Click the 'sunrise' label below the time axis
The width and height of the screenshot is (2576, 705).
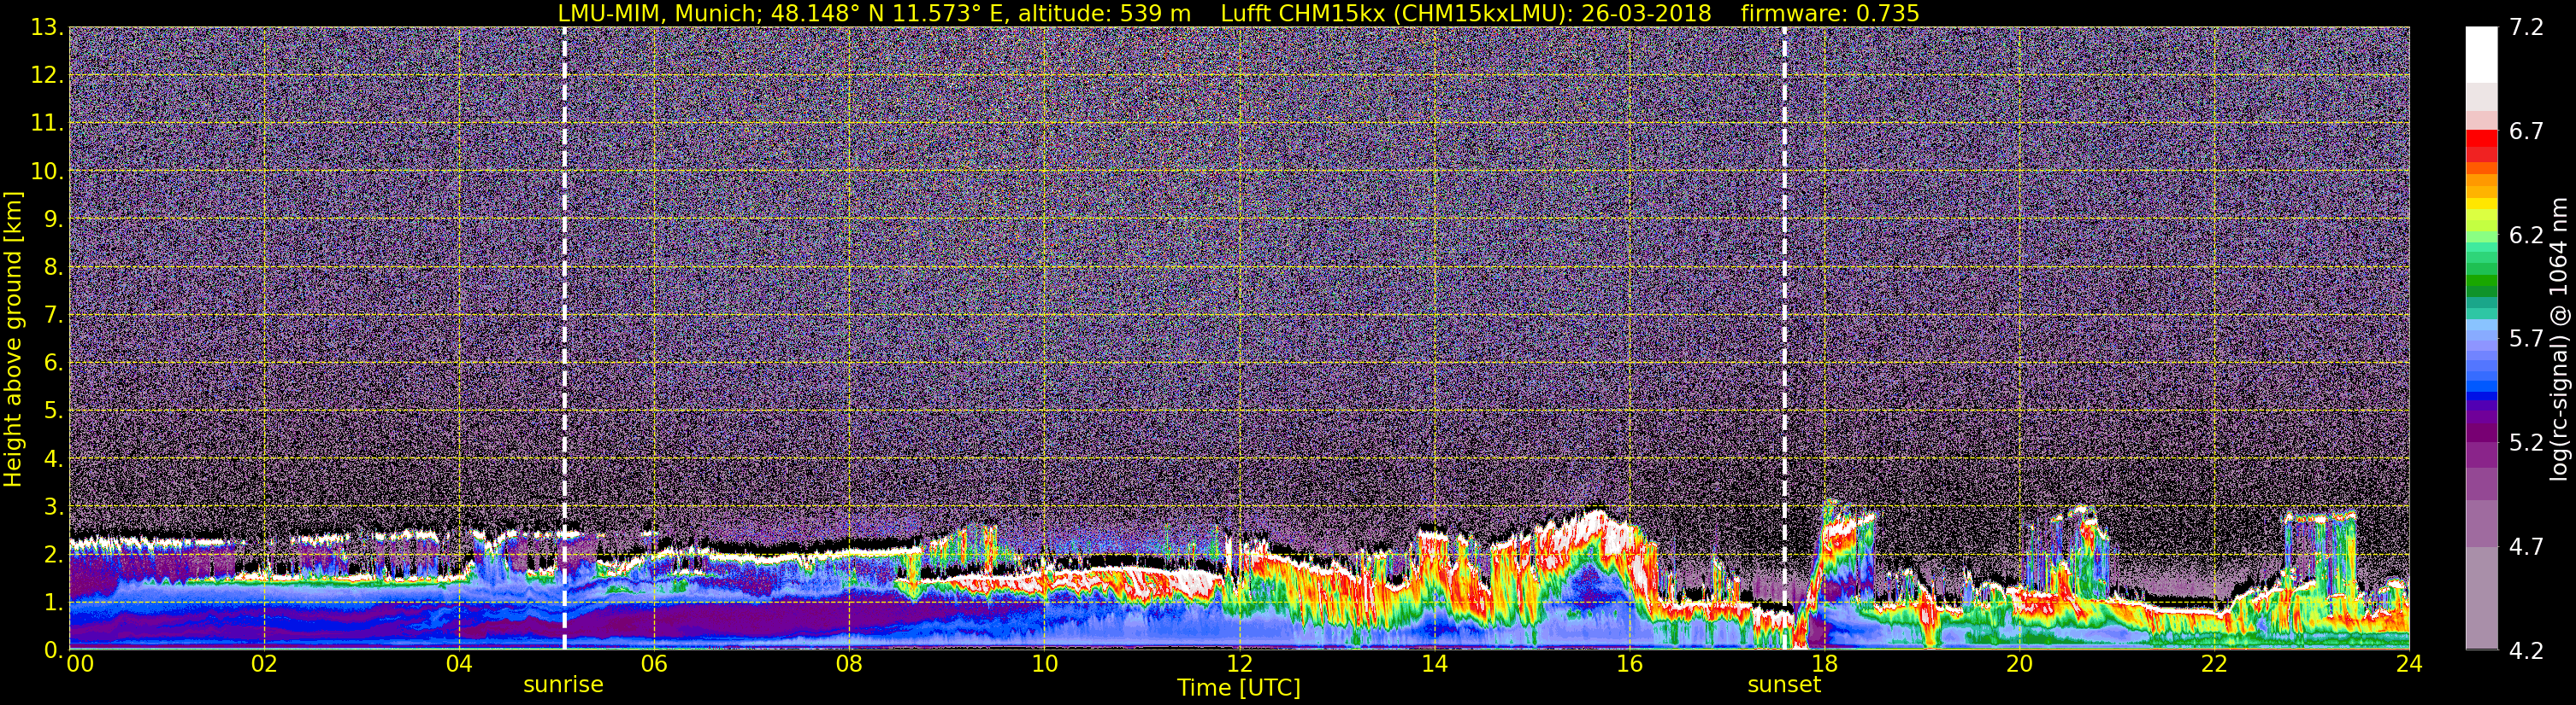pyautogui.click(x=564, y=685)
